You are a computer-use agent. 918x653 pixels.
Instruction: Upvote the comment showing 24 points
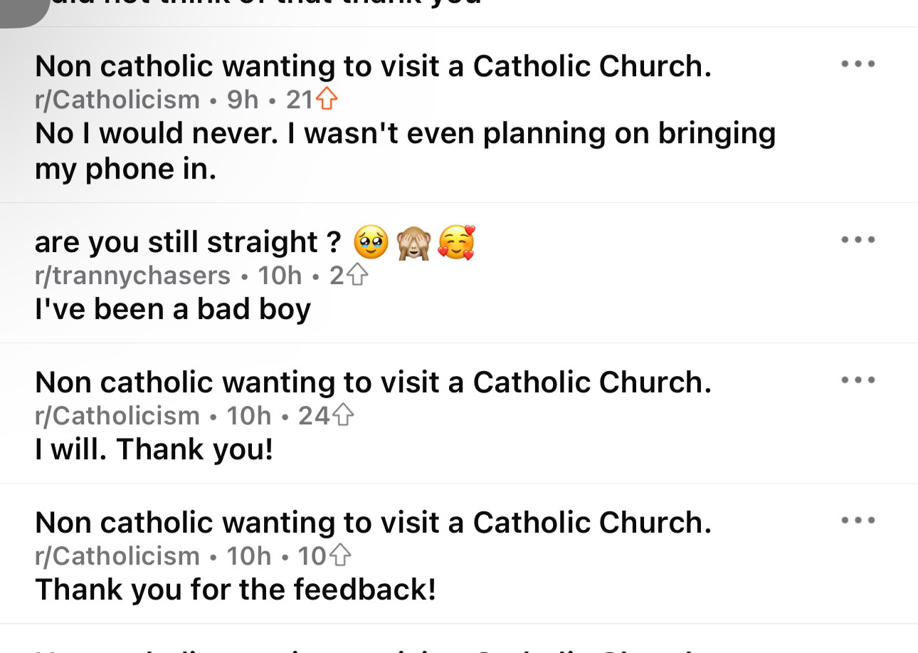343,415
